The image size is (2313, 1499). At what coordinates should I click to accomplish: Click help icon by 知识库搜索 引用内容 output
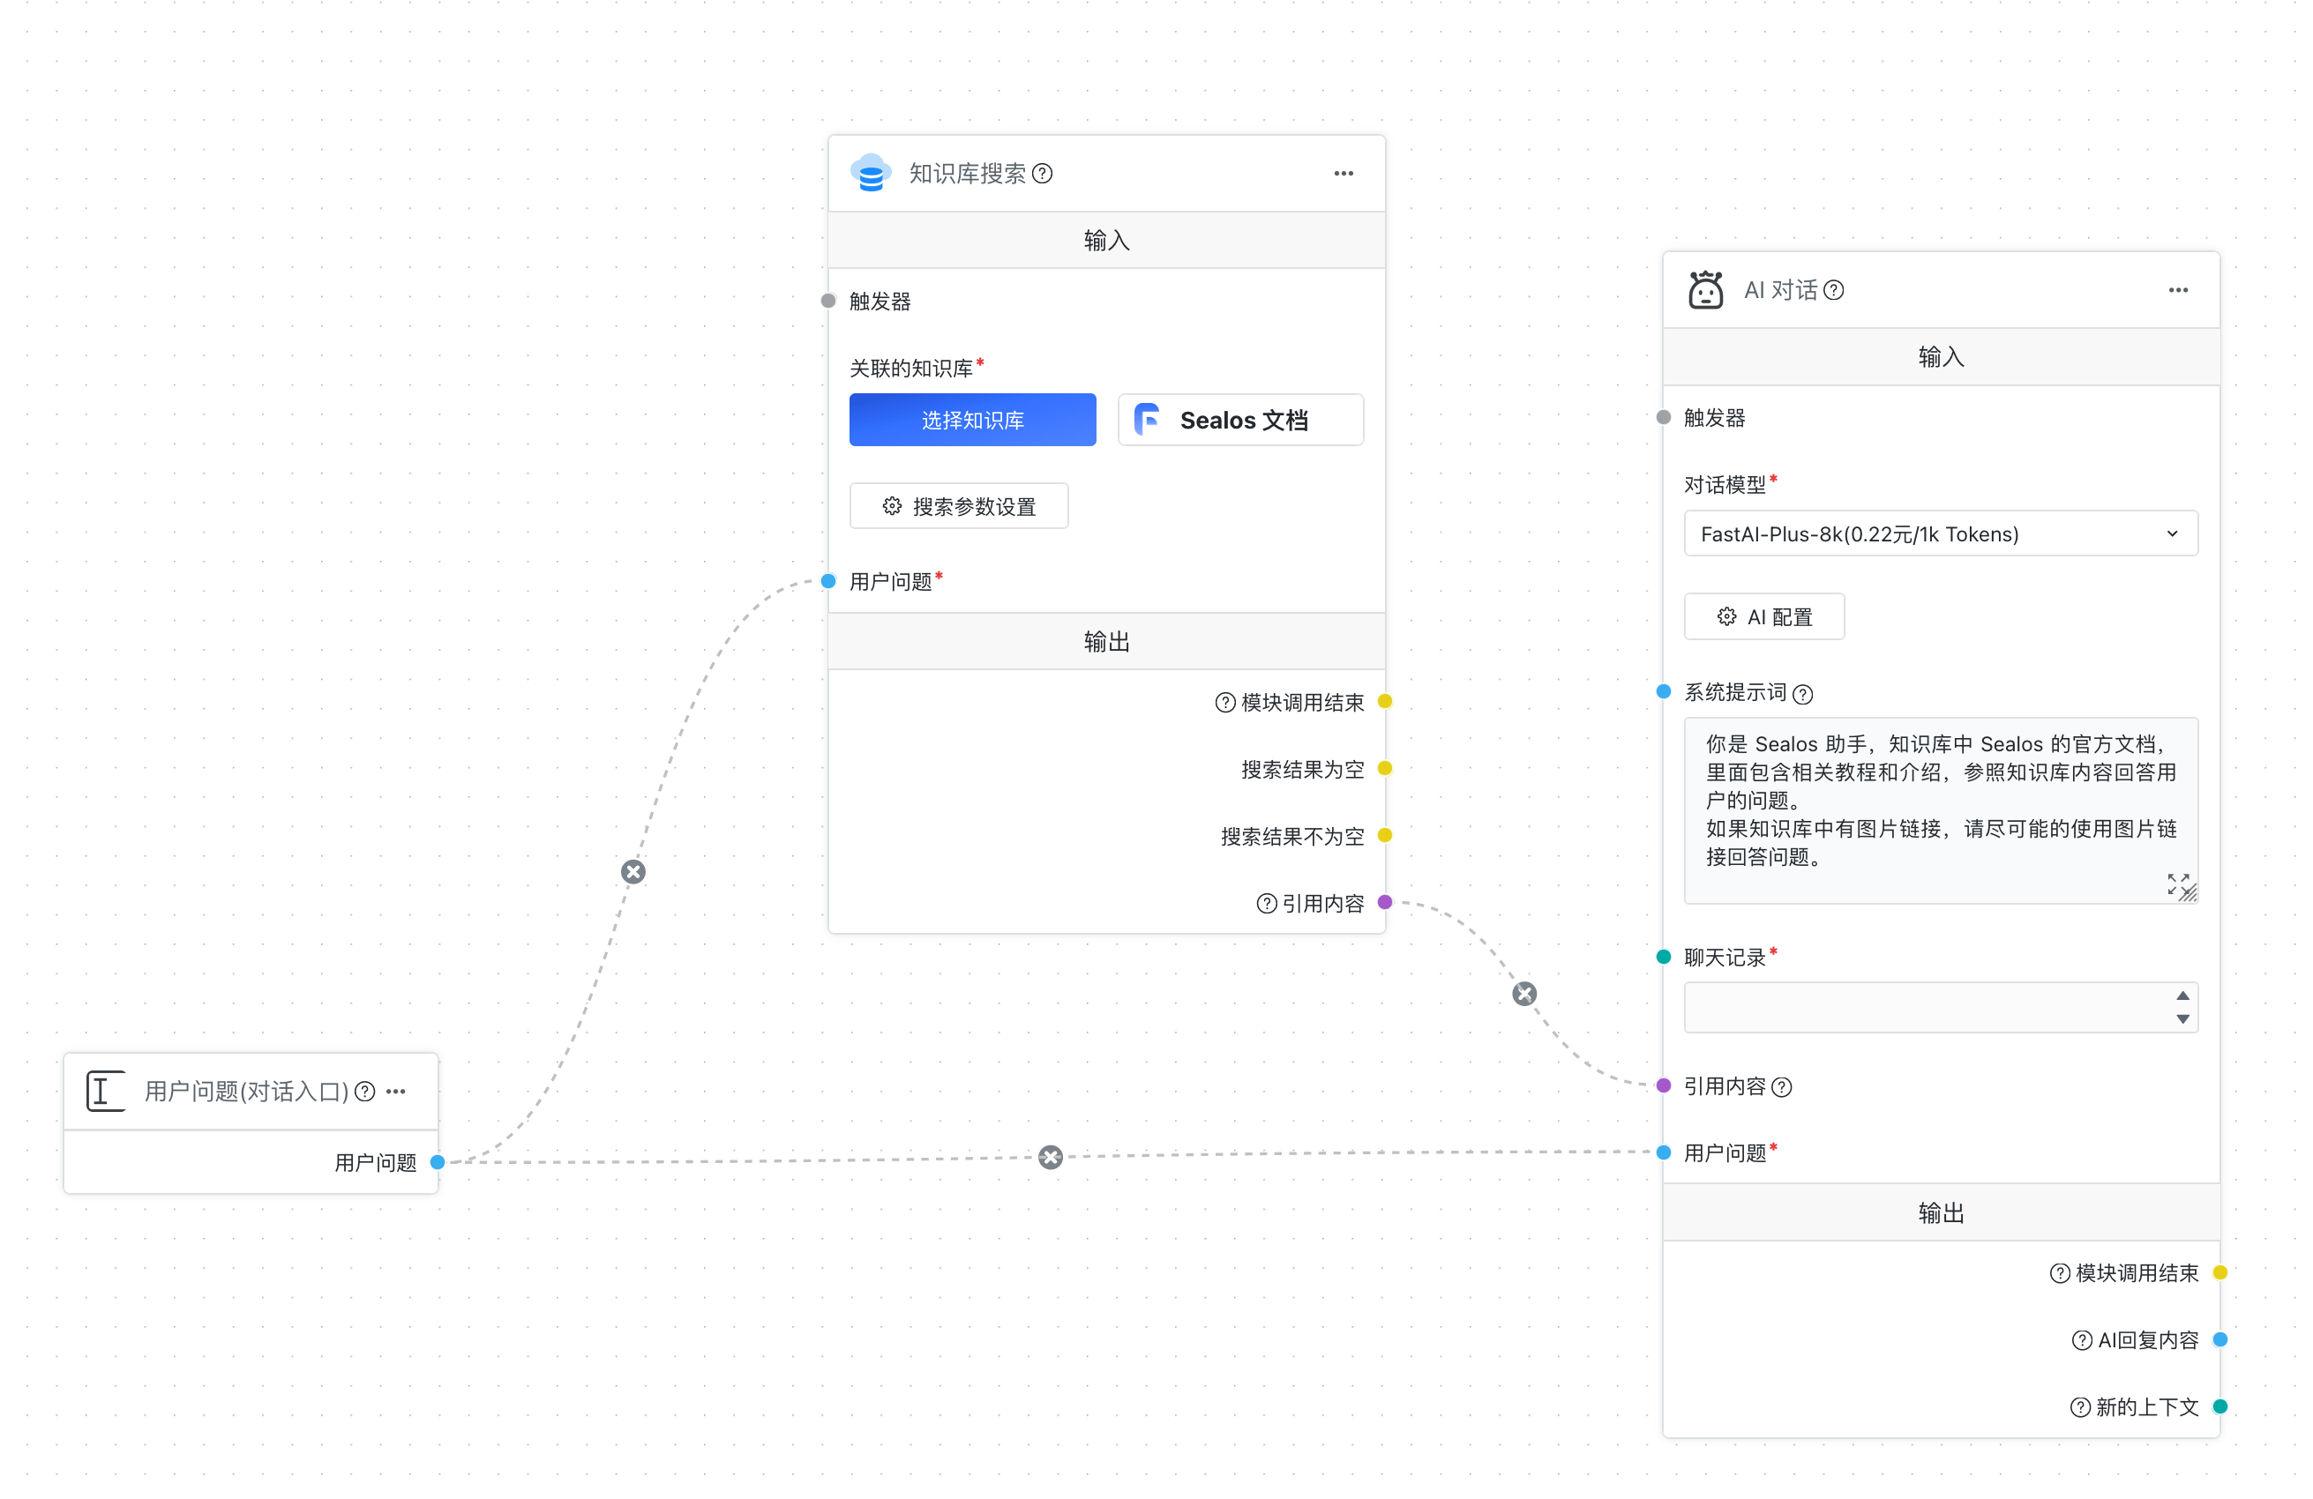1266,905
